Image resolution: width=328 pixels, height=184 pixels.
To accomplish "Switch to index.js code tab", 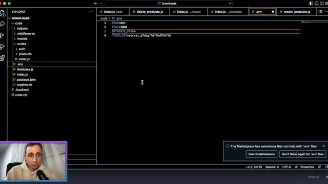I will [x=113, y=12].
